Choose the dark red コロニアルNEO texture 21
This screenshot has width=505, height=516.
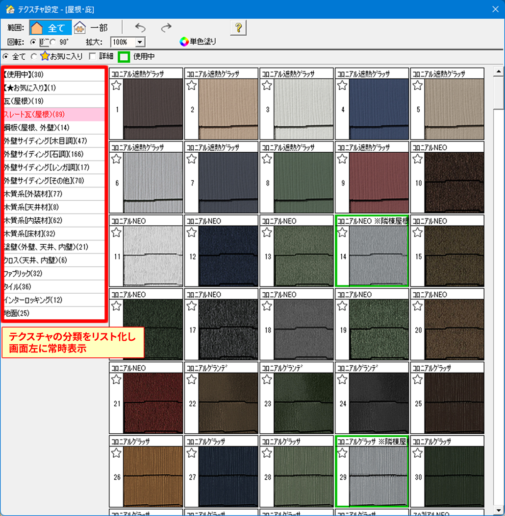[153, 403]
